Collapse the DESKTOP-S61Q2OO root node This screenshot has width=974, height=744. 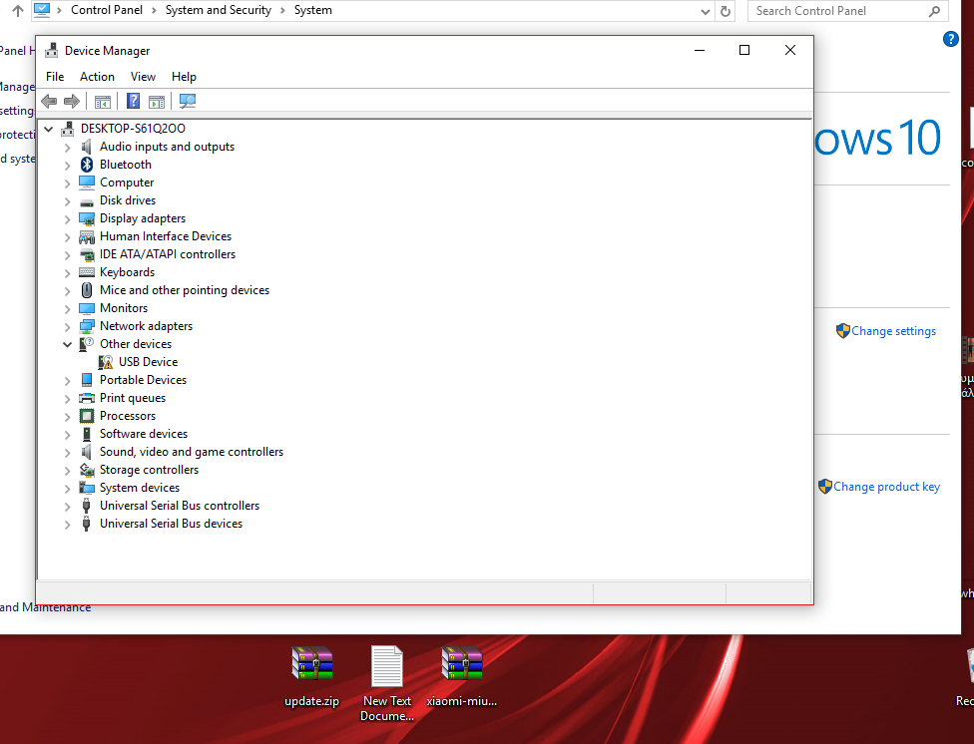(x=49, y=129)
